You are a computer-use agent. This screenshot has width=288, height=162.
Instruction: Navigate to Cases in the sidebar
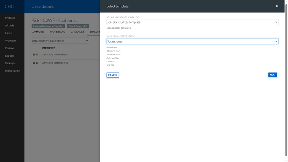coord(8,33)
